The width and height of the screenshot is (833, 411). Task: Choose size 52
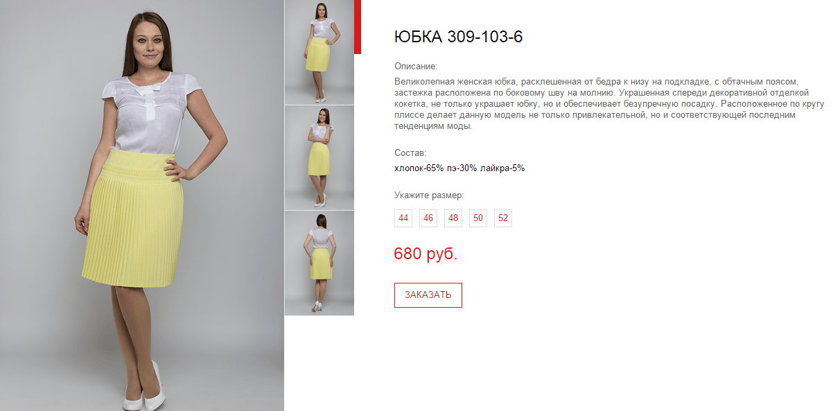coord(503,218)
